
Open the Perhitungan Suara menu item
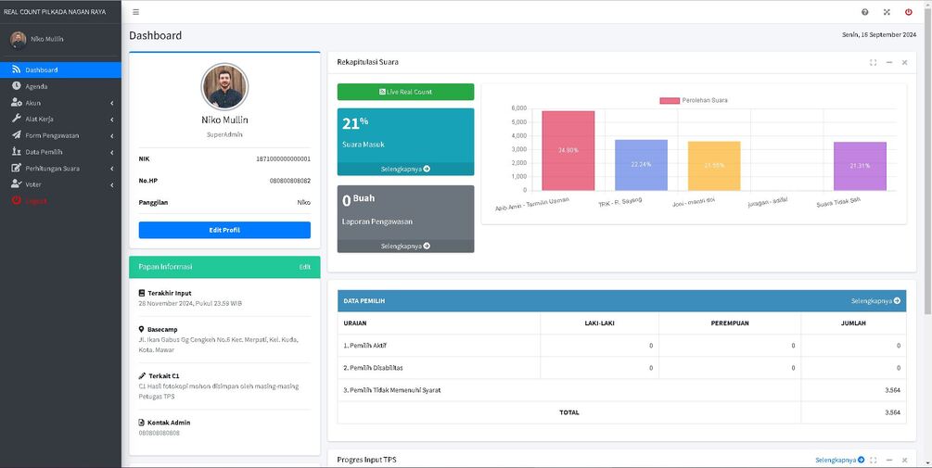(x=60, y=168)
